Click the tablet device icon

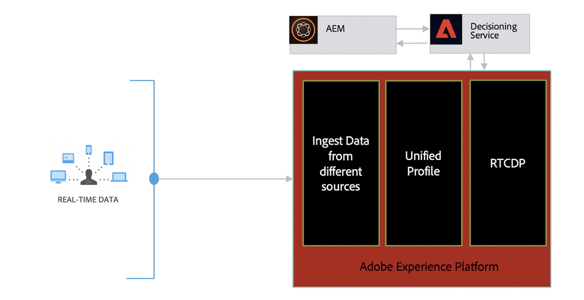click(x=108, y=158)
